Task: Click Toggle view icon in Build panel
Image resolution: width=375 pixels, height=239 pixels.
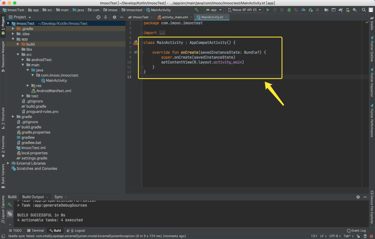Action: (x=10, y=214)
